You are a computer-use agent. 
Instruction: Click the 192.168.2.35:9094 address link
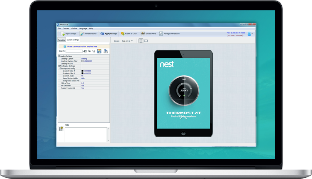pos(235,36)
